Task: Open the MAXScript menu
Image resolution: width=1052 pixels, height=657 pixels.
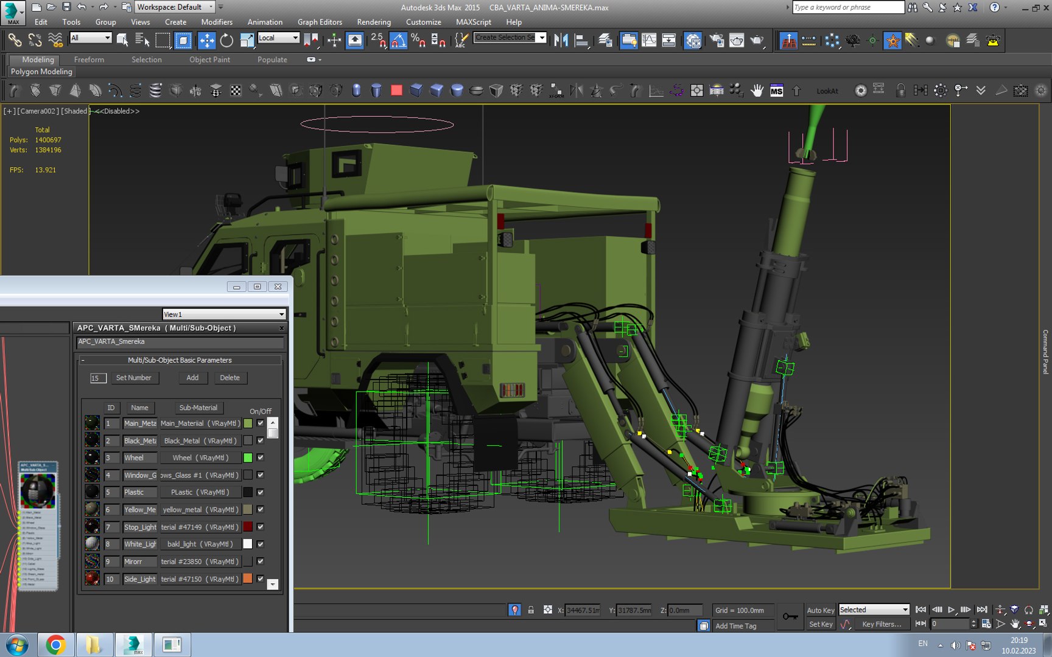Action: coord(474,22)
